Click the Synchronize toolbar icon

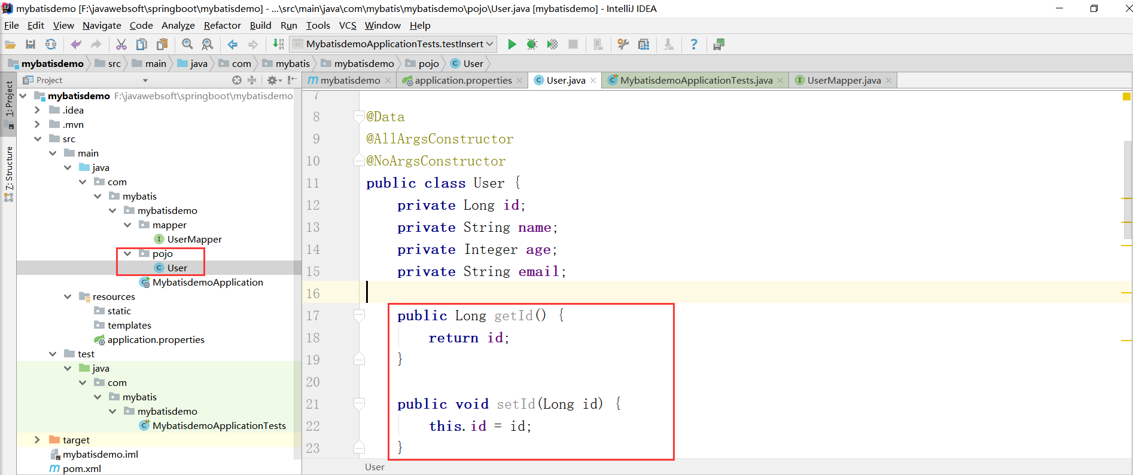pyautogui.click(x=51, y=44)
